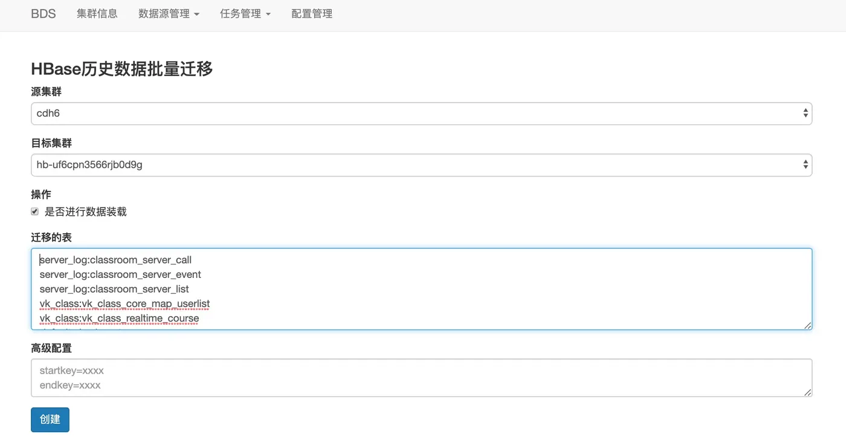Place cursor on server_log:classroom_server_event line

tap(120, 274)
